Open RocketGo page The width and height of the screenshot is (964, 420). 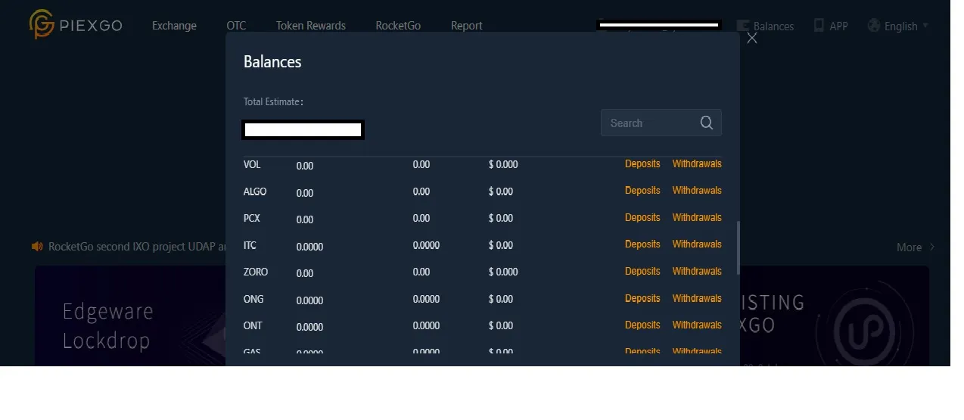[x=398, y=25]
